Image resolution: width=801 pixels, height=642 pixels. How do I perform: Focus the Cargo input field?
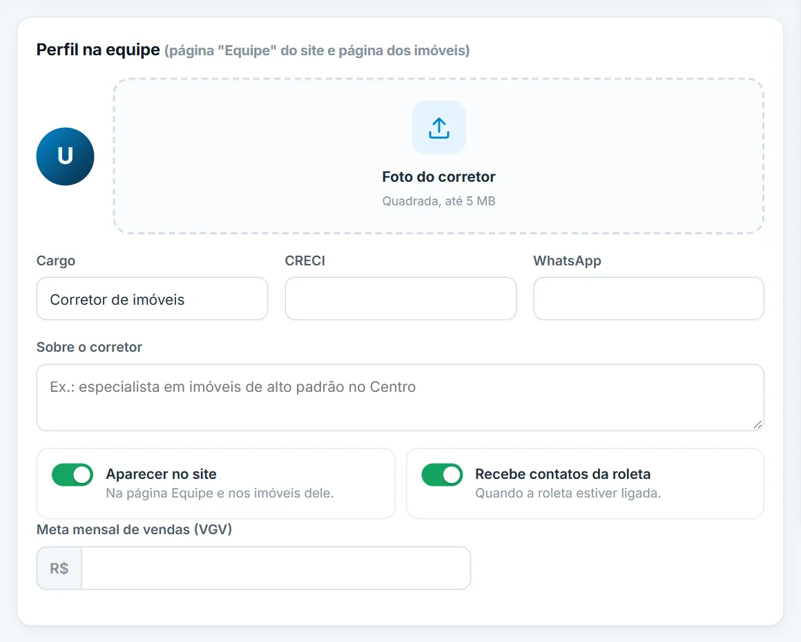click(x=152, y=299)
